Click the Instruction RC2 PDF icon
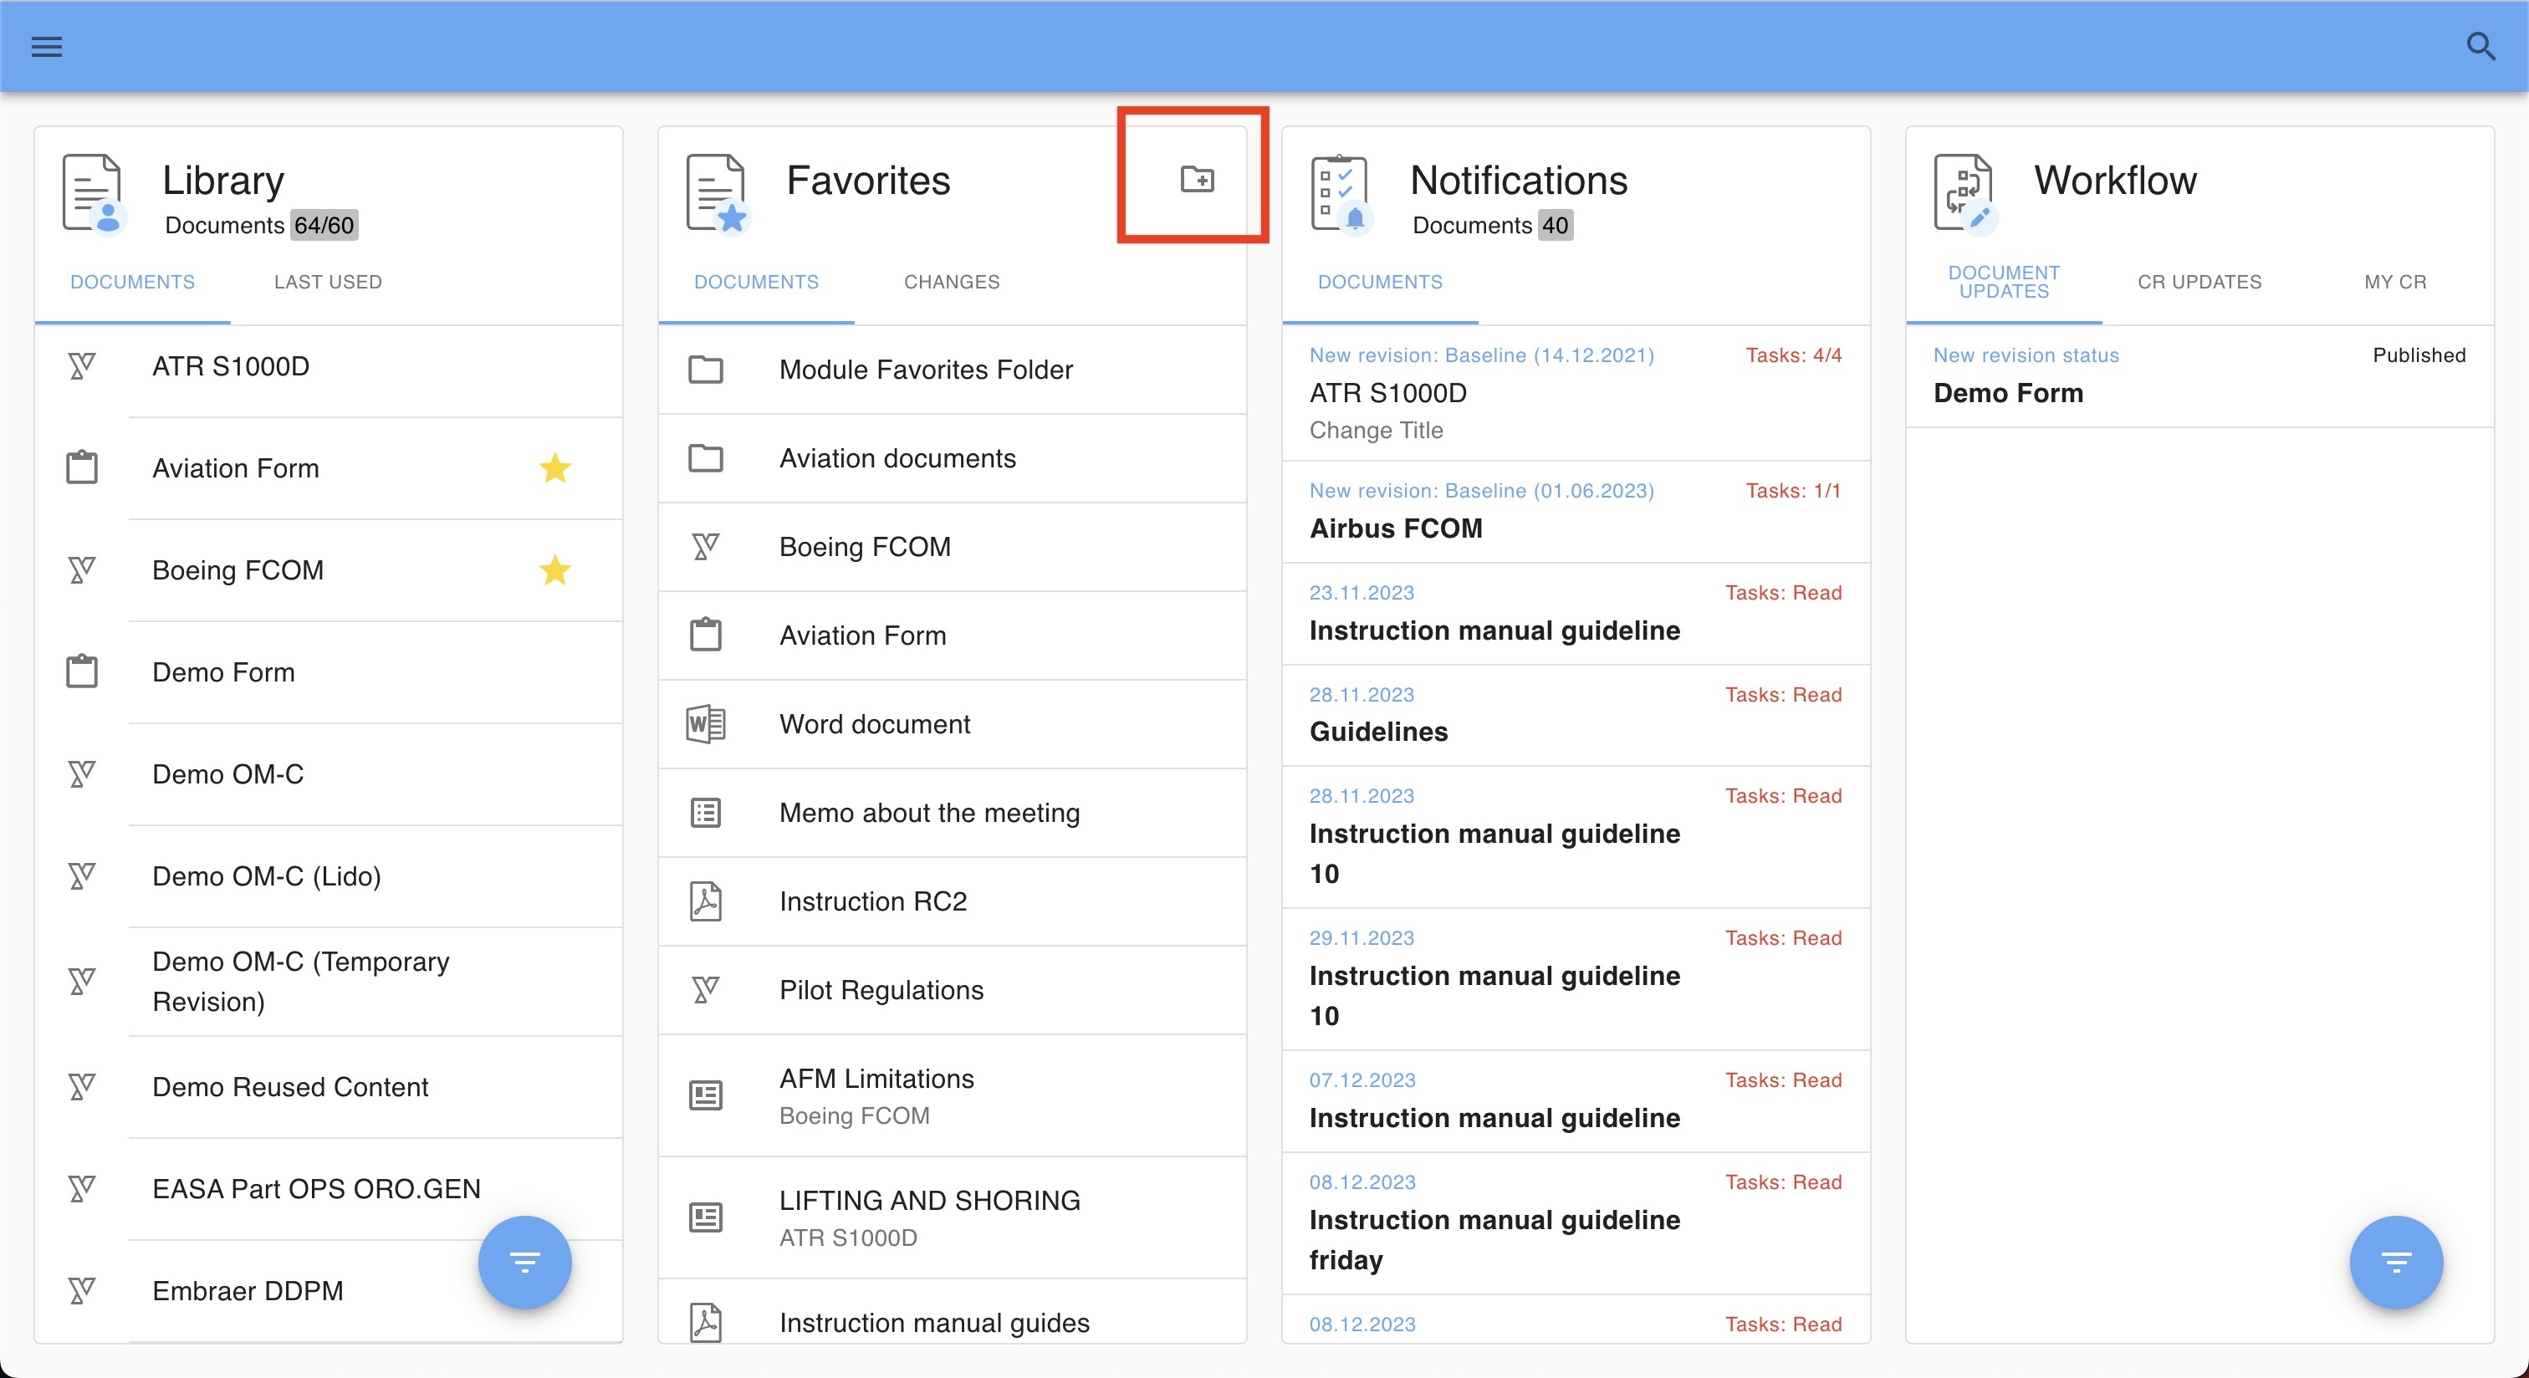Screen dimensions: 2529x1378 pos(705,901)
